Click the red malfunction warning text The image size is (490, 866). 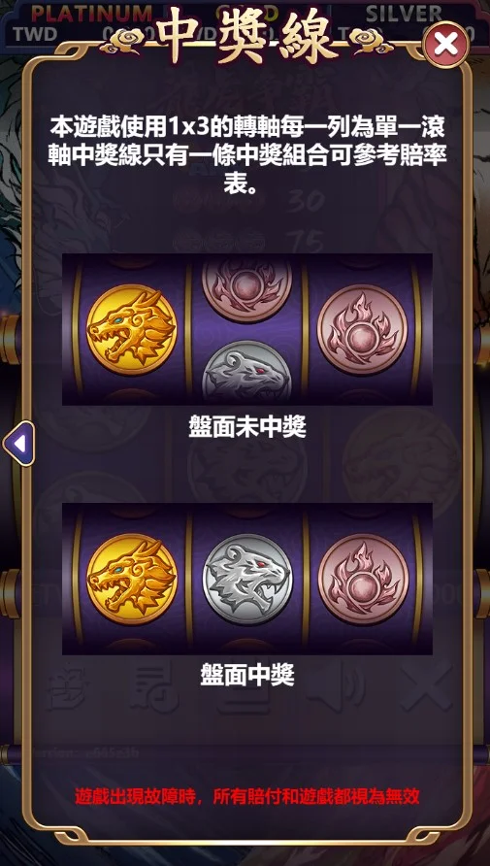pyautogui.click(x=247, y=796)
